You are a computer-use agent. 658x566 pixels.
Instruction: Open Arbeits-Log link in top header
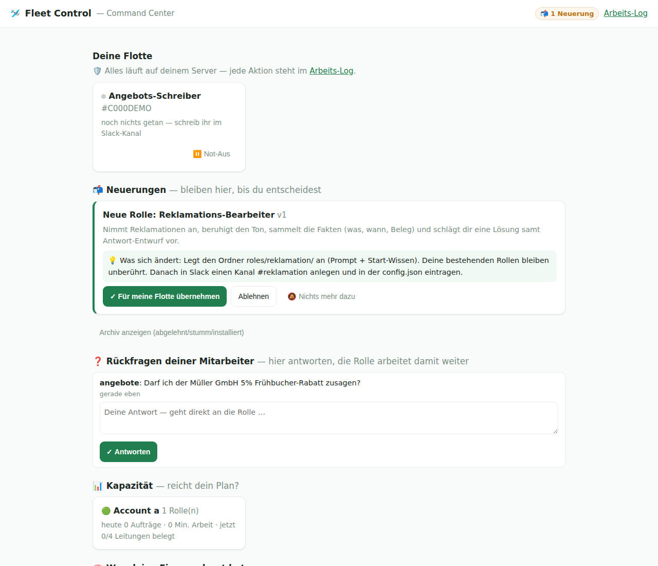[x=626, y=13]
